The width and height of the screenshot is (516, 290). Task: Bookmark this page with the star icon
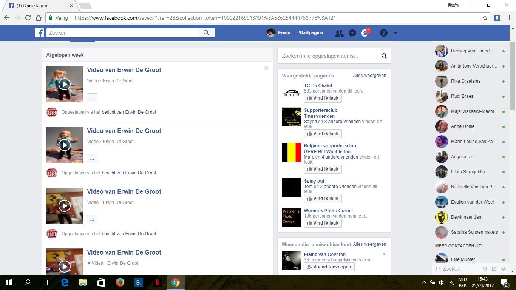[485, 18]
